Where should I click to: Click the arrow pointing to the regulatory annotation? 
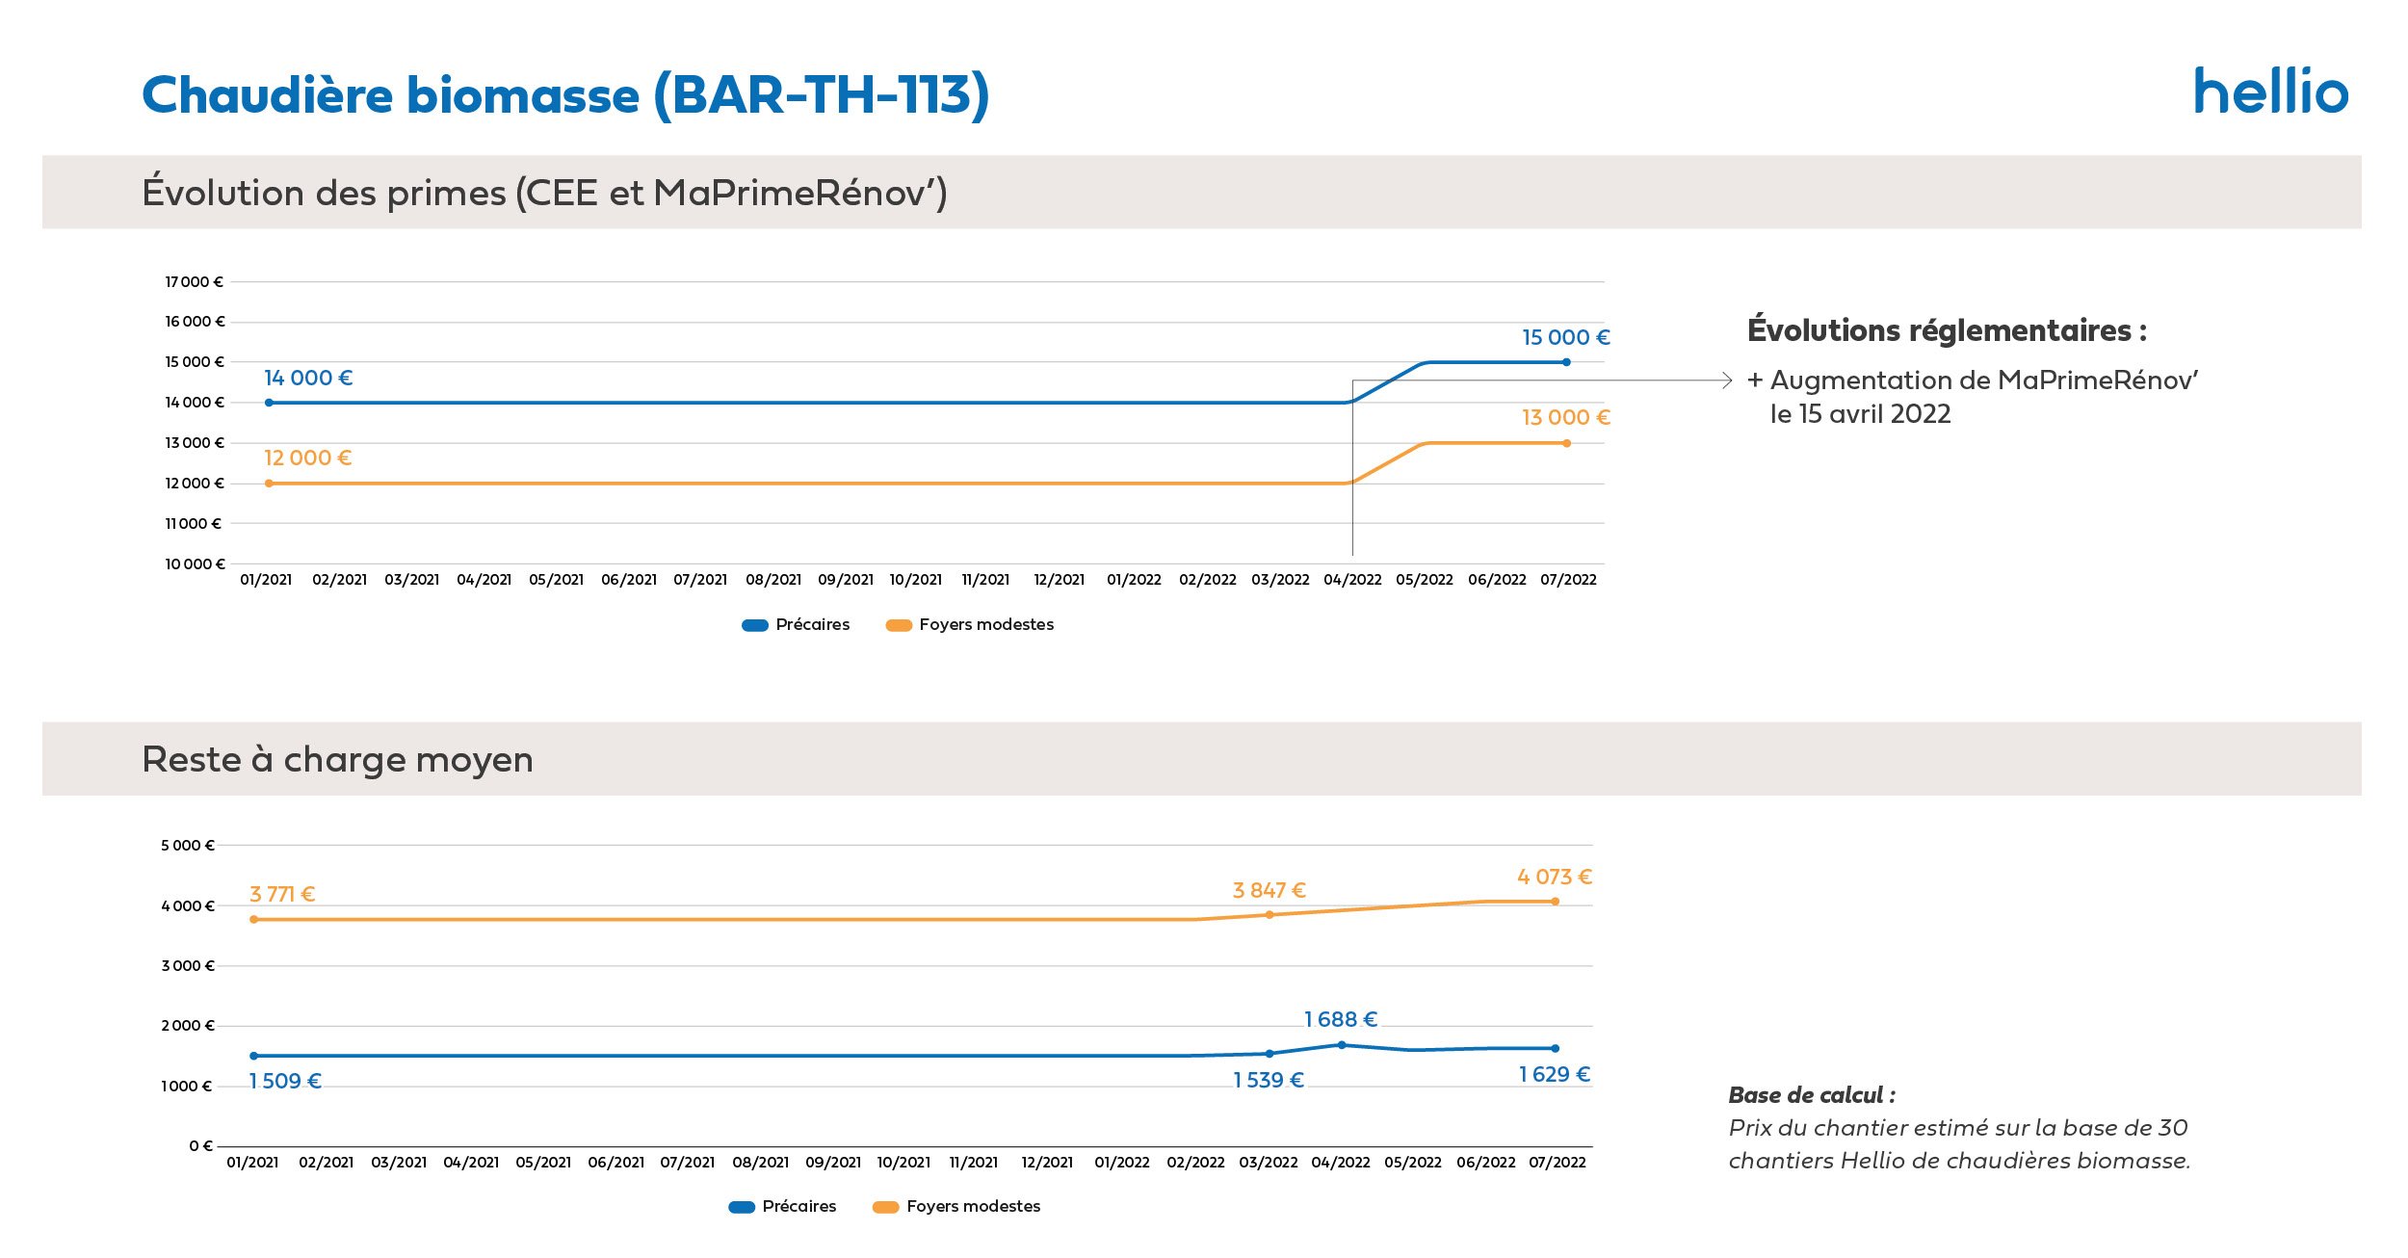coord(1542,380)
